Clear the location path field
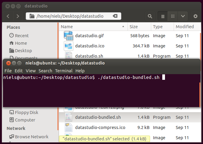This screenshot has height=144, width=203. click(x=115, y=16)
